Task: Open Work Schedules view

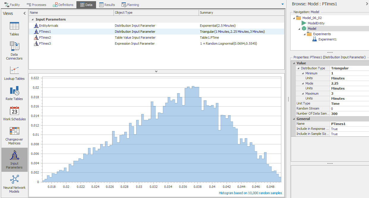Action: point(14,113)
